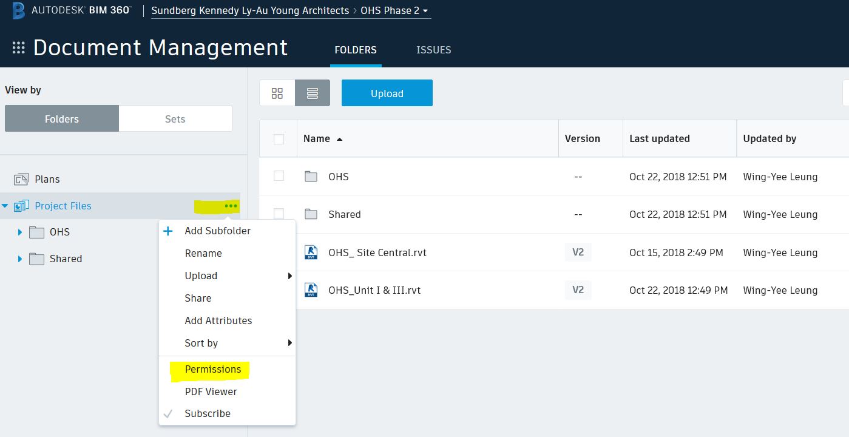The image size is (849, 437).
Task: Click RVT icon for OHS_ Site Central.rvt
Action: pos(311,252)
